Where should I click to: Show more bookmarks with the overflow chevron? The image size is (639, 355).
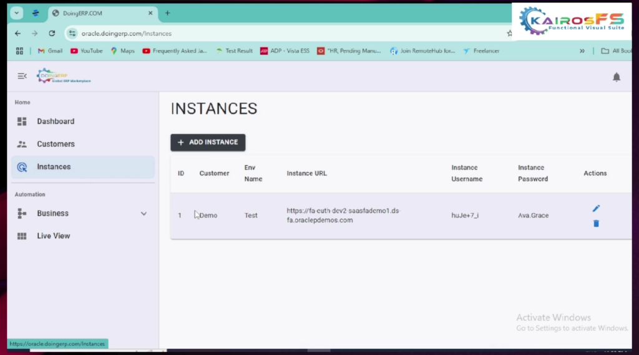click(582, 51)
